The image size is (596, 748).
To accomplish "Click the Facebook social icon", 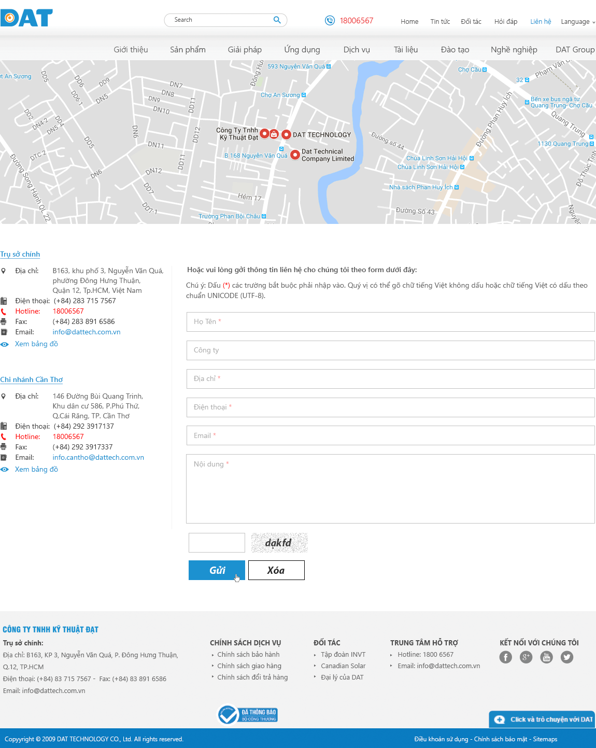I will pyautogui.click(x=506, y=657).
